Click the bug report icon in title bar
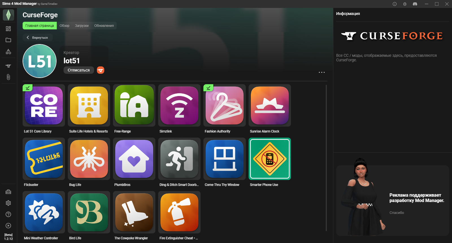452x243 pixels. 405,4
